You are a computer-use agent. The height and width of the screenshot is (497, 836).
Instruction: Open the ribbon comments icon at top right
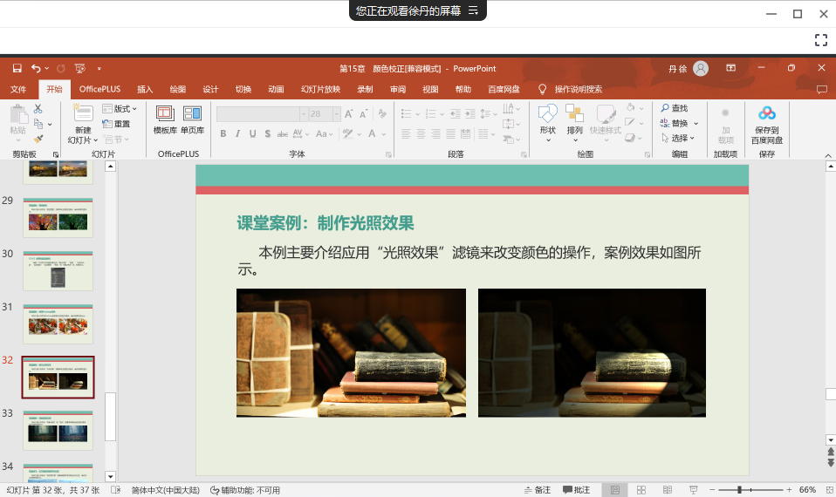(x=821, y=89)
